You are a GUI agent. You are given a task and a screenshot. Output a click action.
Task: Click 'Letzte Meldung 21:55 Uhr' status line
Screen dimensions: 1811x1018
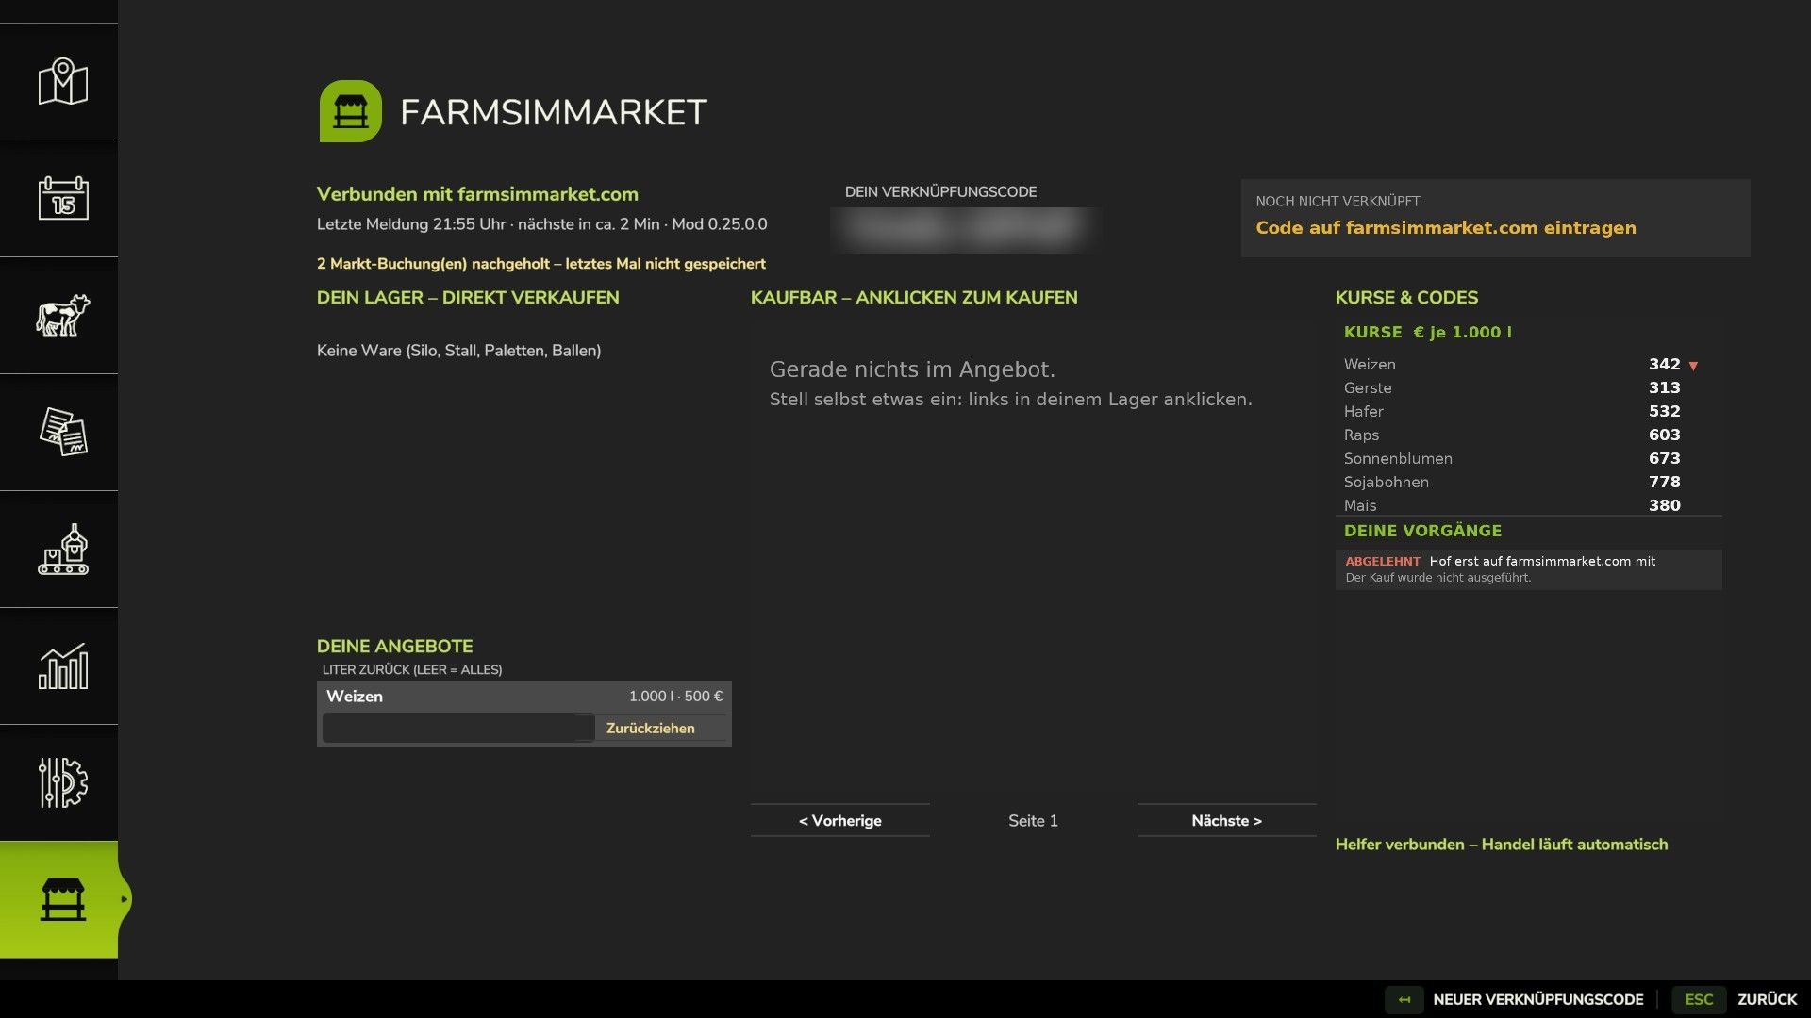[x=541, y=224]
